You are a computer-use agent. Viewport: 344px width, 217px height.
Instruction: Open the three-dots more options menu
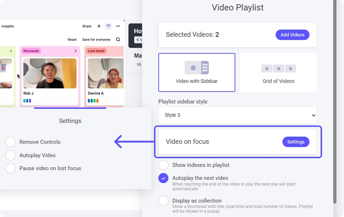tap(118, 26)
